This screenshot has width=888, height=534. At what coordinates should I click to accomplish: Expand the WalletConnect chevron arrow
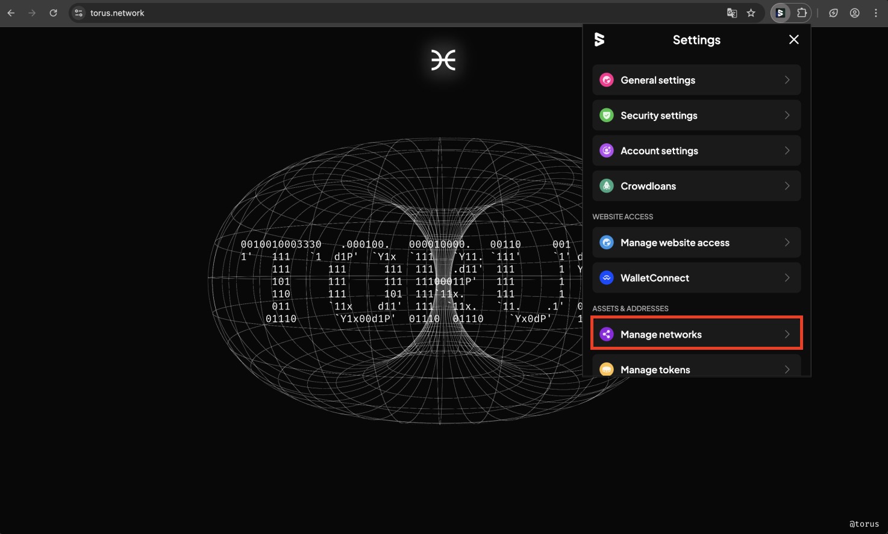(787, 278)
